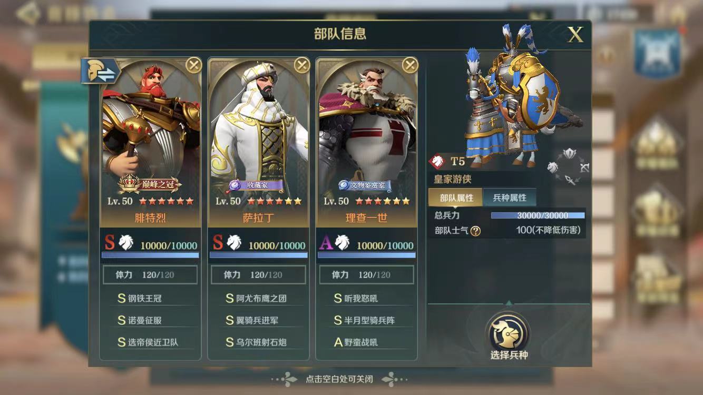Expand the panel using the small up arrow
The height and width of the screenshot is (395, 703).
coord(509,303)
